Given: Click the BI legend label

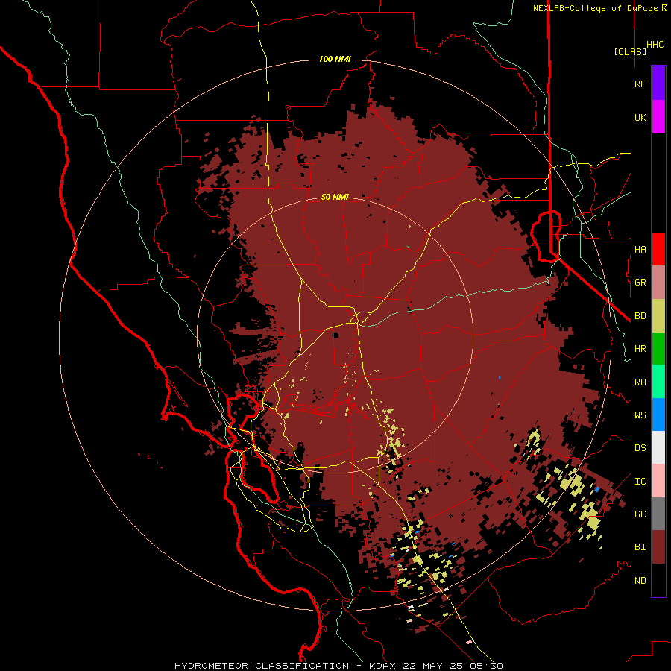Looking at the screenshot, I should tap(640, 547).
